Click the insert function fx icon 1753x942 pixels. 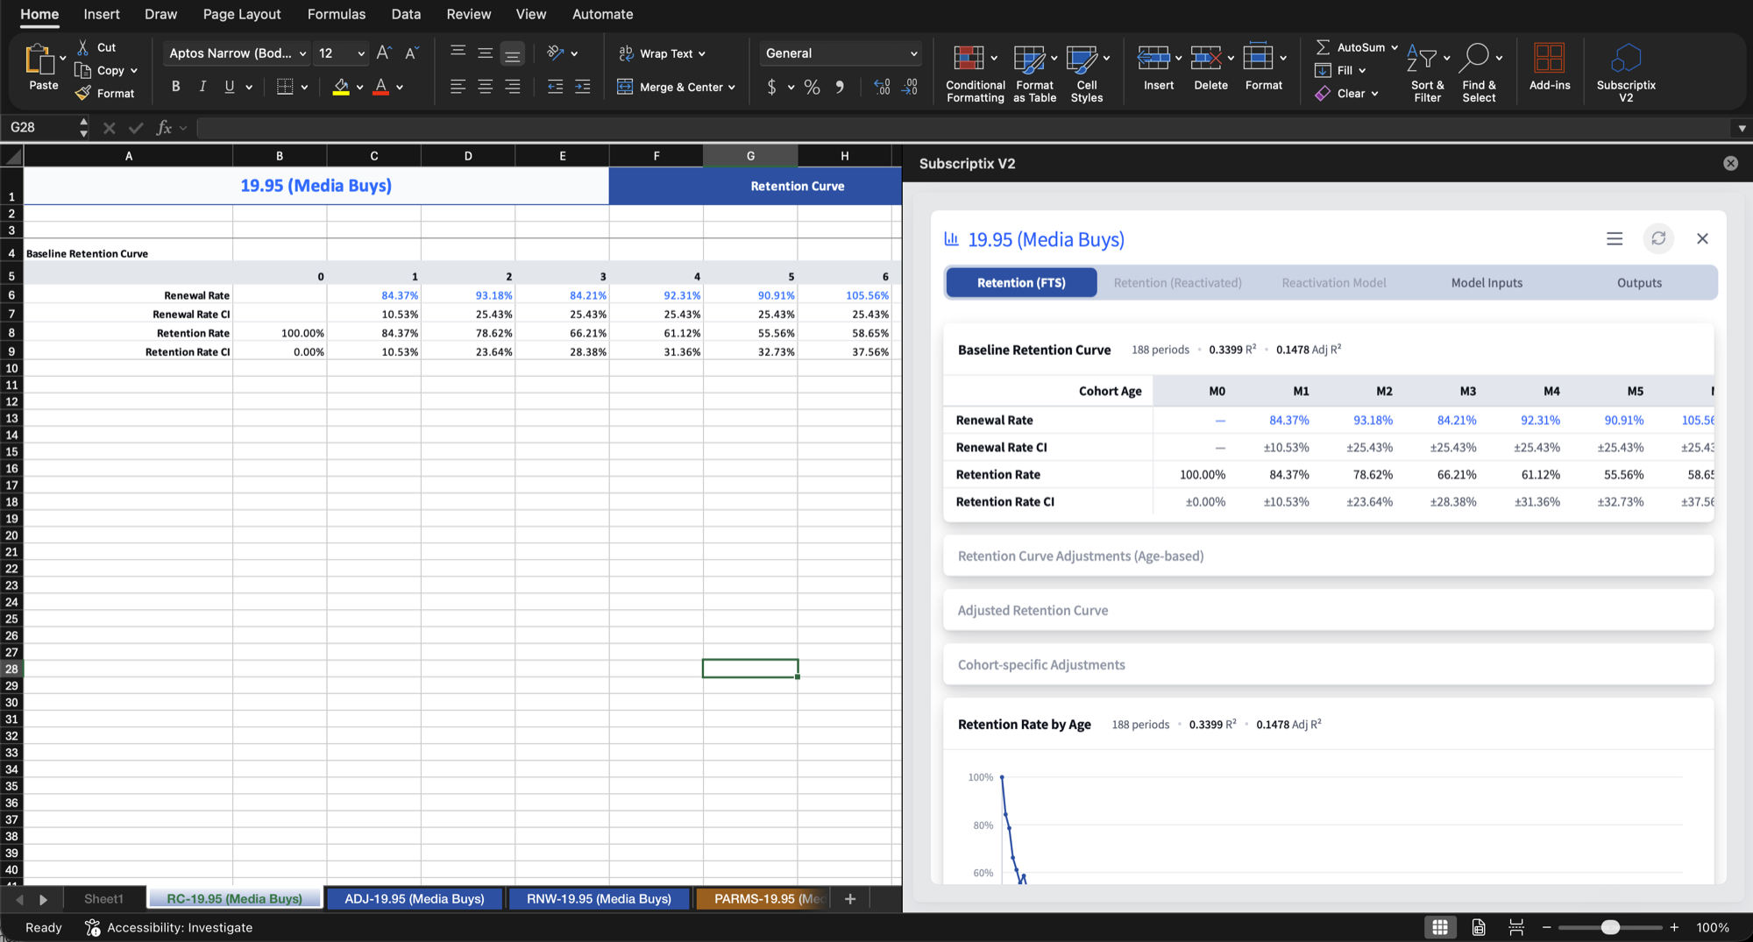[164, 128]
